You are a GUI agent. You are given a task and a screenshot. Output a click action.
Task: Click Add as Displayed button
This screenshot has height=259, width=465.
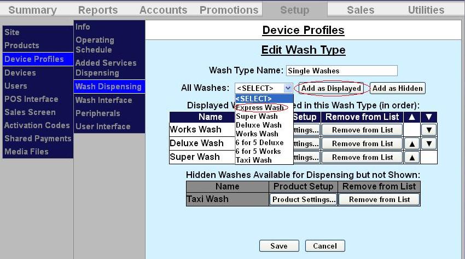(x=332, y=88)
